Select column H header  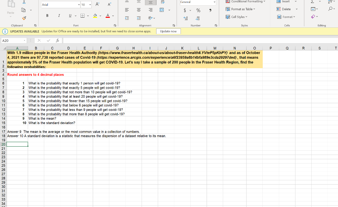(133, 48)
